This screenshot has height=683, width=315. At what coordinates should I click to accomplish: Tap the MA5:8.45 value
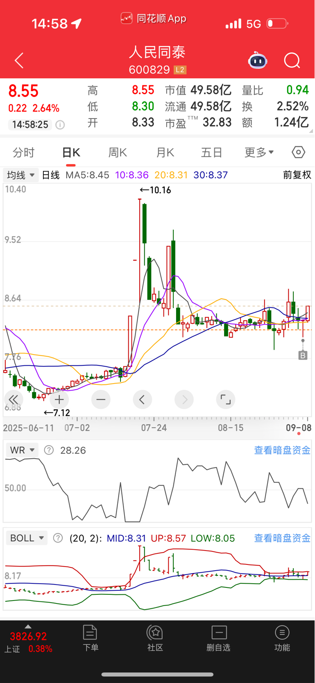87,175
